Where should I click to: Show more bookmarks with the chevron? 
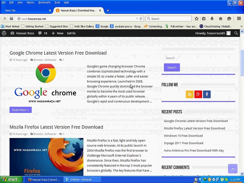pos(241,26)
